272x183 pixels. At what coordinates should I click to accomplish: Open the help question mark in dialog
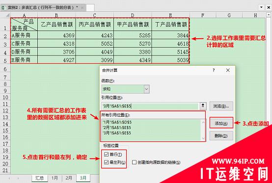214,70
